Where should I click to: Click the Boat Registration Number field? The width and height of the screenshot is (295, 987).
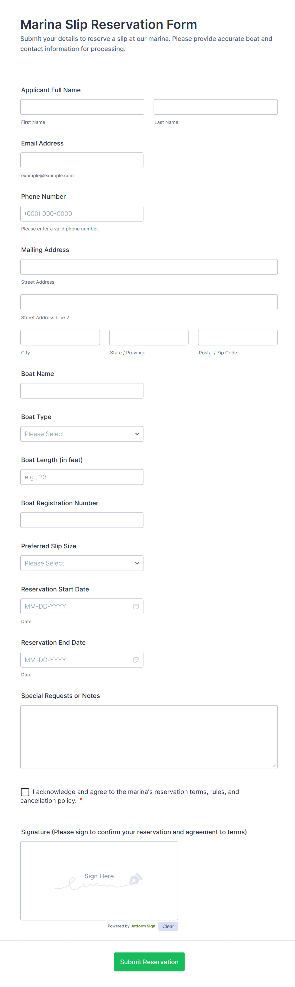(x=82, y=520)
